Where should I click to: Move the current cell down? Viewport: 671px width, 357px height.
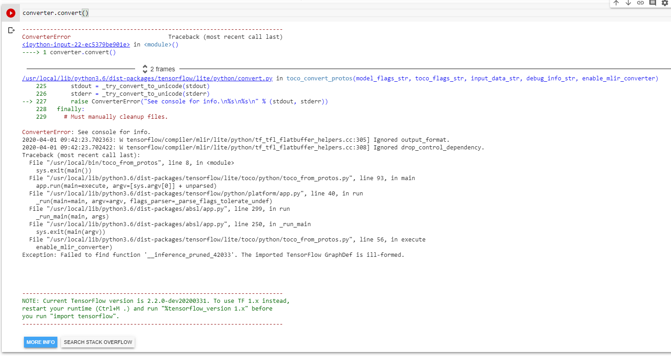tap(628, 3)
